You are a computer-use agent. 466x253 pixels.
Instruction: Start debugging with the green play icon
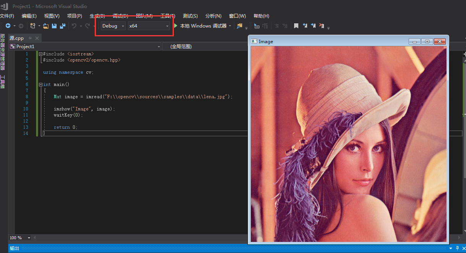pyautogui.click(x=176, y=26)
